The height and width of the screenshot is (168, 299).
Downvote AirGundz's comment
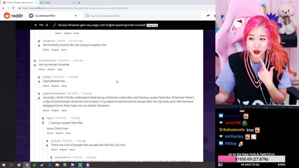click(x=47, y=146)
